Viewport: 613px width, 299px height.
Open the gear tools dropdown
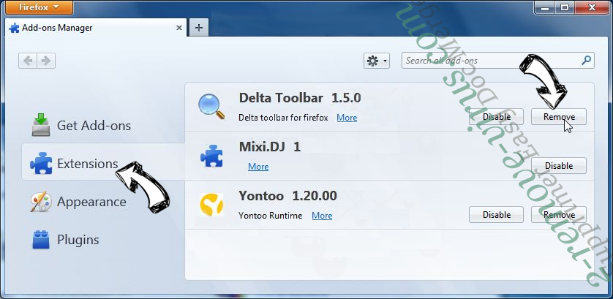coord(377,61)
